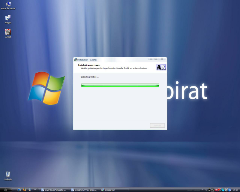The image size is (240, 192).
Task: Click the greyed Annuler button
Action: [x=157, y=125]
